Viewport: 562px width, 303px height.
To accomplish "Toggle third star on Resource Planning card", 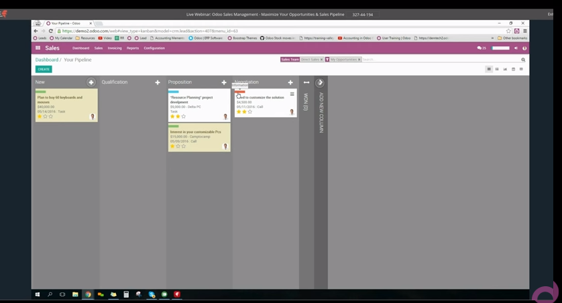I will [x=184, y=117].
